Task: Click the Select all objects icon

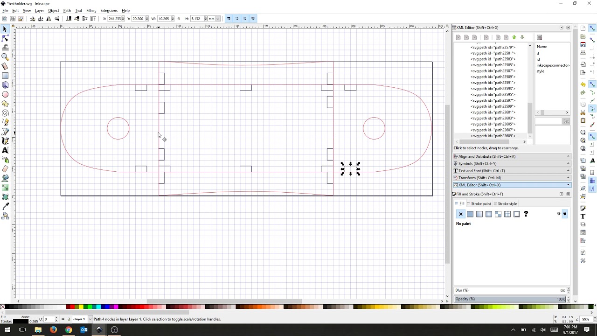Action: click(x=5, y=19)
